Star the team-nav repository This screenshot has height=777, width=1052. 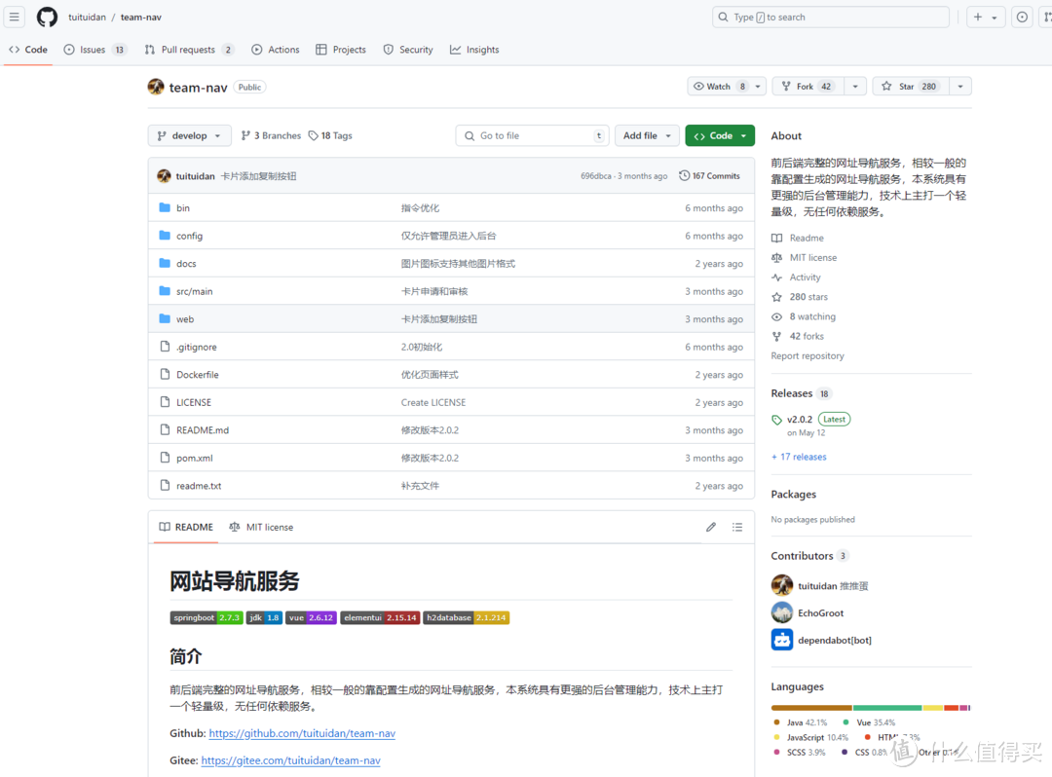(909, 87)
